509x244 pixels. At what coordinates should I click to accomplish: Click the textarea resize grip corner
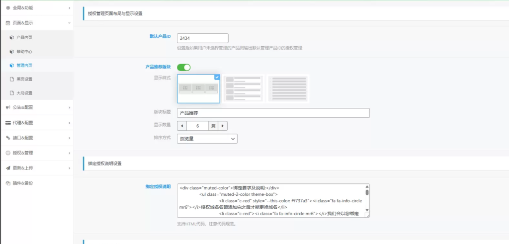pyautogui.click(x=367, y=215)
